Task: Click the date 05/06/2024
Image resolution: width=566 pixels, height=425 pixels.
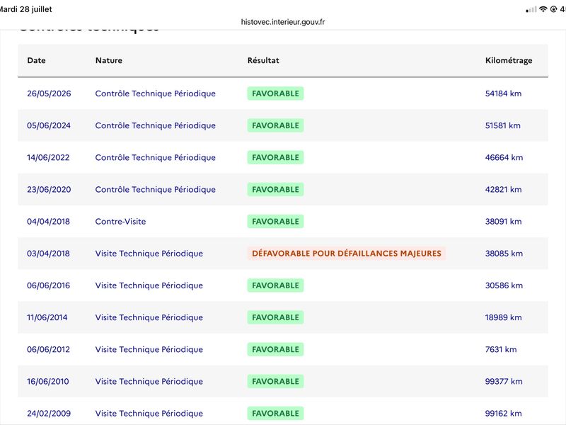Action: [x=49, y=125]
